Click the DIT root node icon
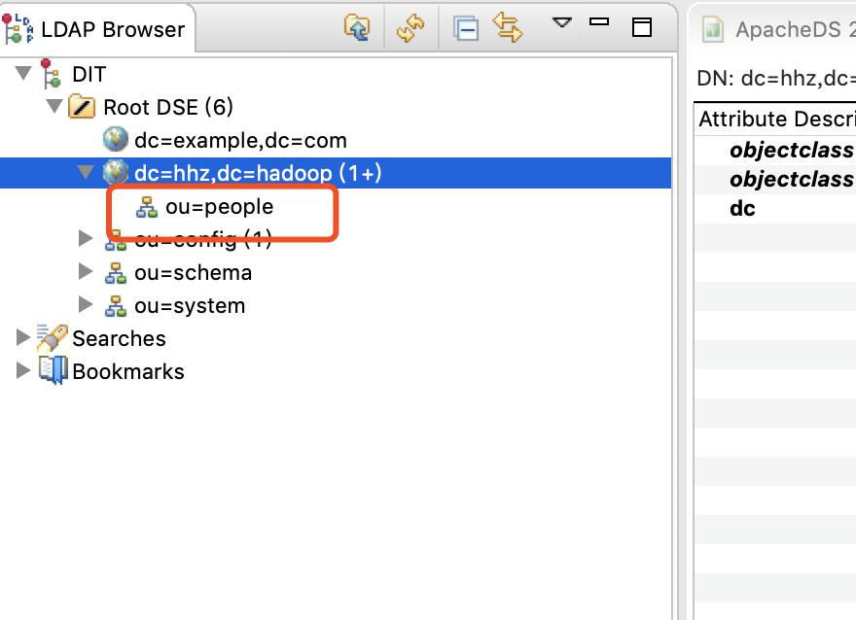The image size is (856, 620). pos(50,74)
